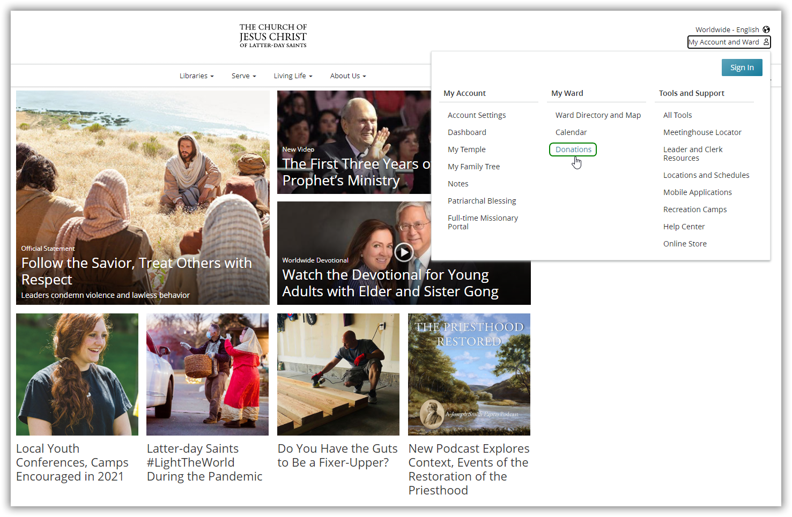The image size is (792, 517).
Task: Select Donations under My Ward
Action: click(573, 149)
